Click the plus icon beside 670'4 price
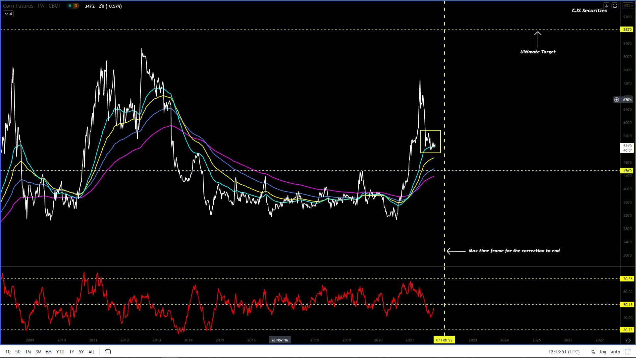The image size is (636, 358). tap(616, 99)
